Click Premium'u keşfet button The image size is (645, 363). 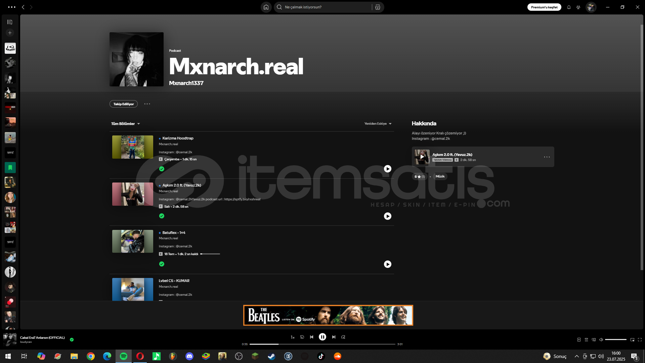544,7
